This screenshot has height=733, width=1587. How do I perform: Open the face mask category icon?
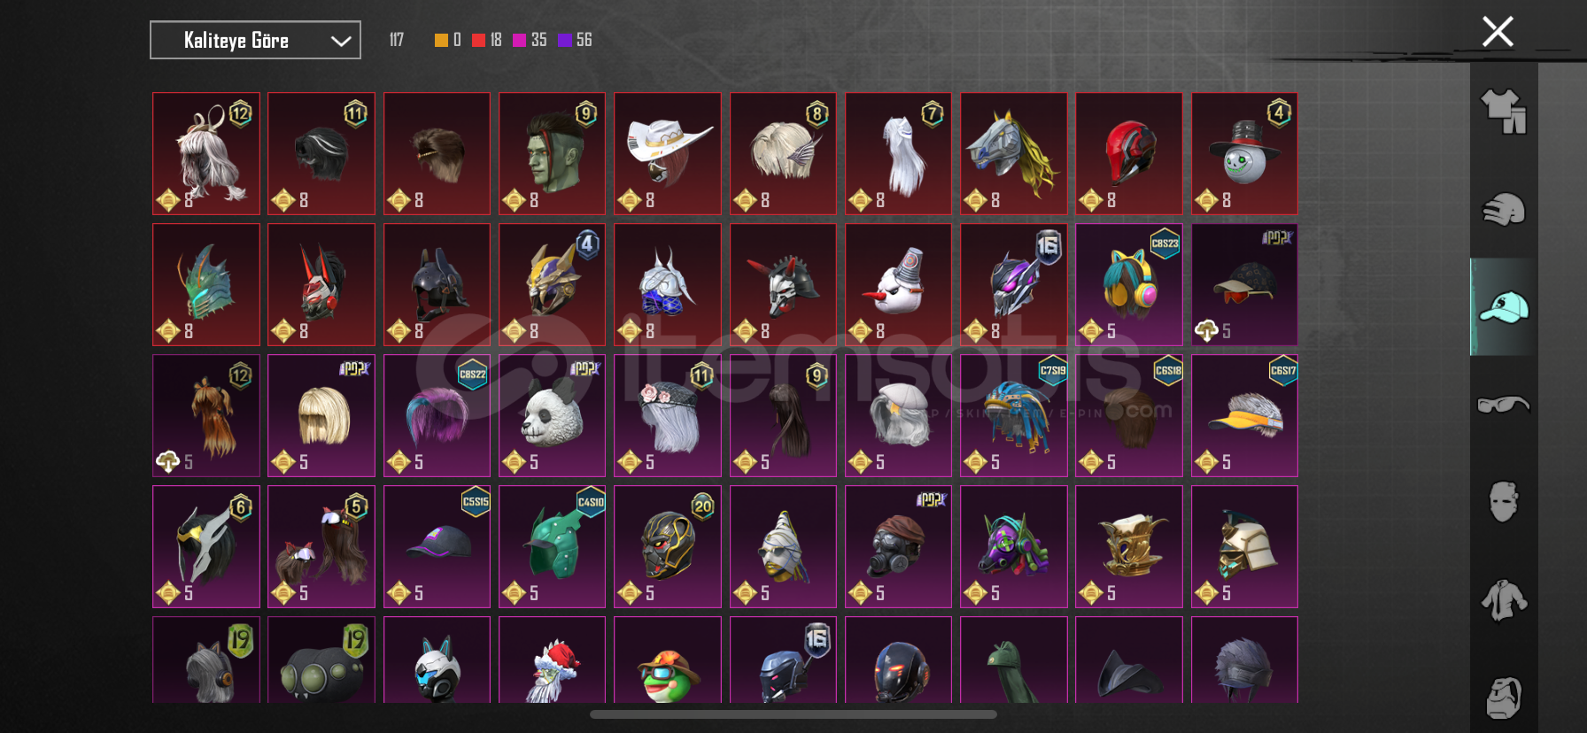1504,502
